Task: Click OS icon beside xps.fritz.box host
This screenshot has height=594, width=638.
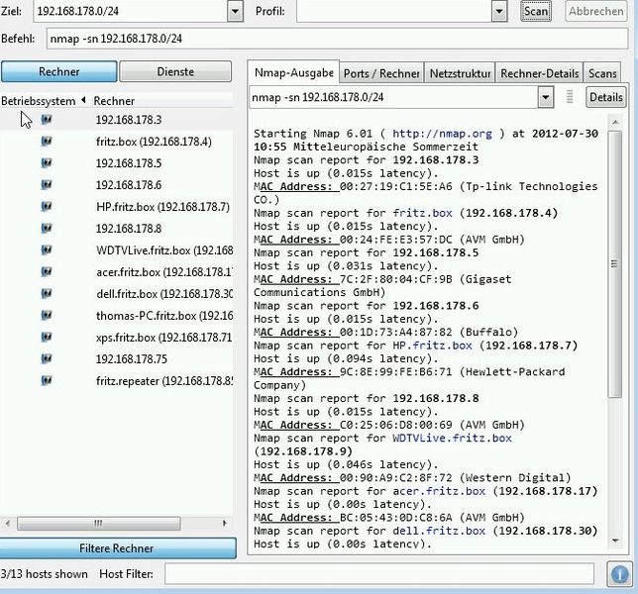Action: pos(47,337)
